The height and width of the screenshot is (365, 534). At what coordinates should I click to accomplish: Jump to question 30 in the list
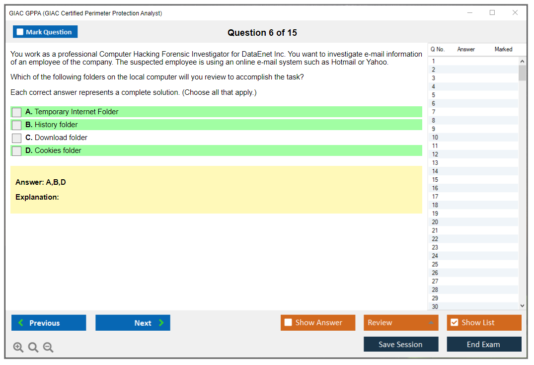(x=435, y=306)
